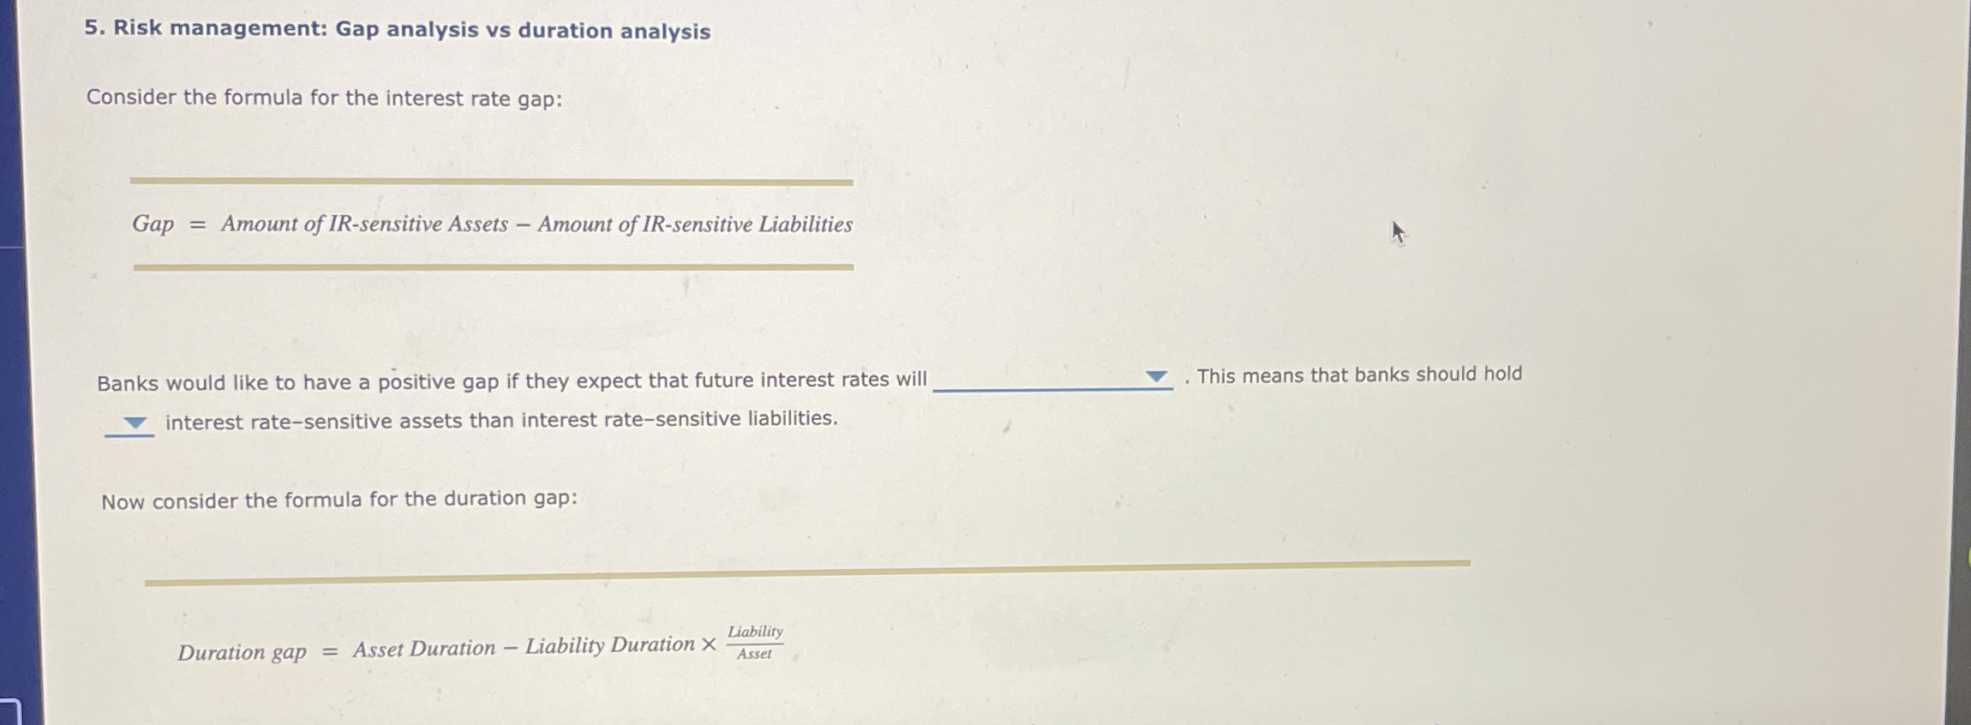Select the text Now consider the formula for the duration gap
This screenshot has height=725, width=1971.
pyautogui.click(x=340, y=500)
